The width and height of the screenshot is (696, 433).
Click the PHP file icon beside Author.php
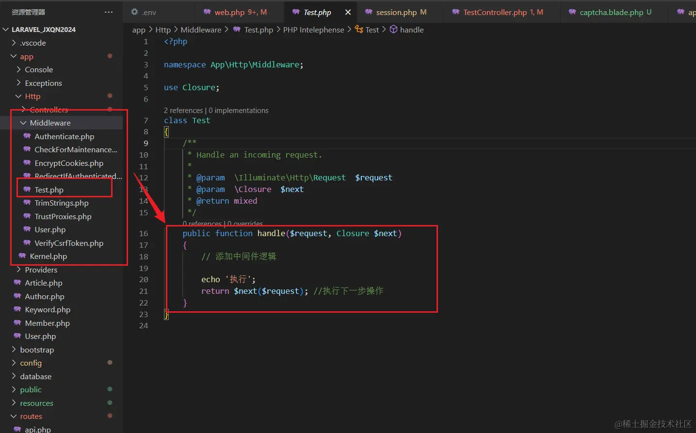pyautogui.click(x=17, y=296)
